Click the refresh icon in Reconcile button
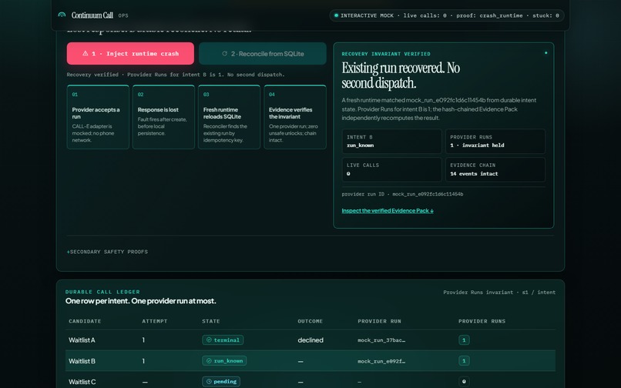 point(224,53)
